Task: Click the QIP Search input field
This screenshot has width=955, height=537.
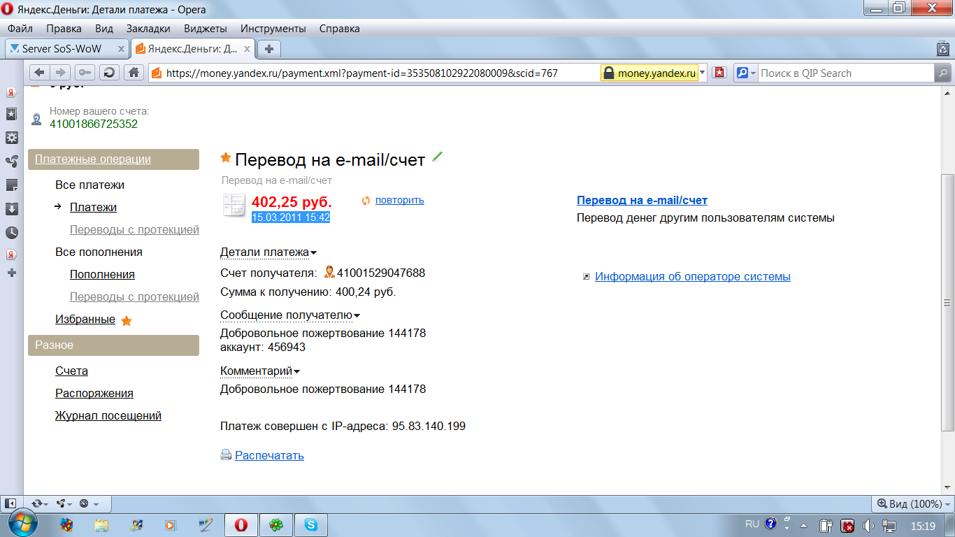Action: (x=846, y=73)
